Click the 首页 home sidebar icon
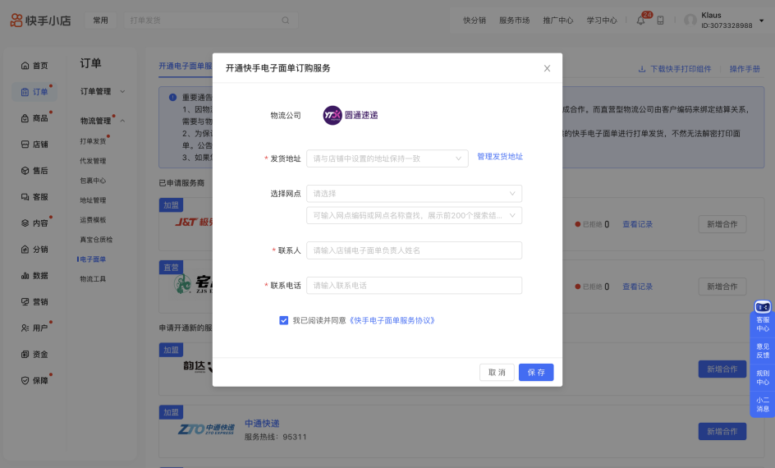Image resolution: width=775 pixels, height=468 pixels. pos(25,66)
